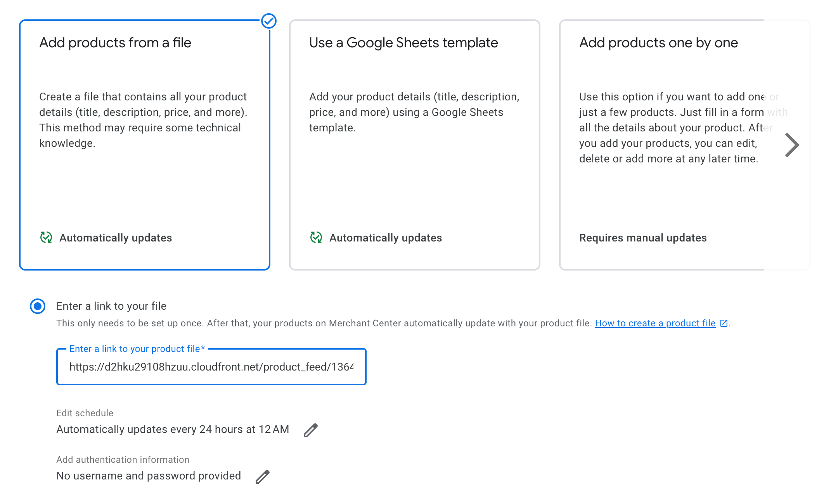
Task: Click the 'Edit schedule' label
Action: [85, 413]
